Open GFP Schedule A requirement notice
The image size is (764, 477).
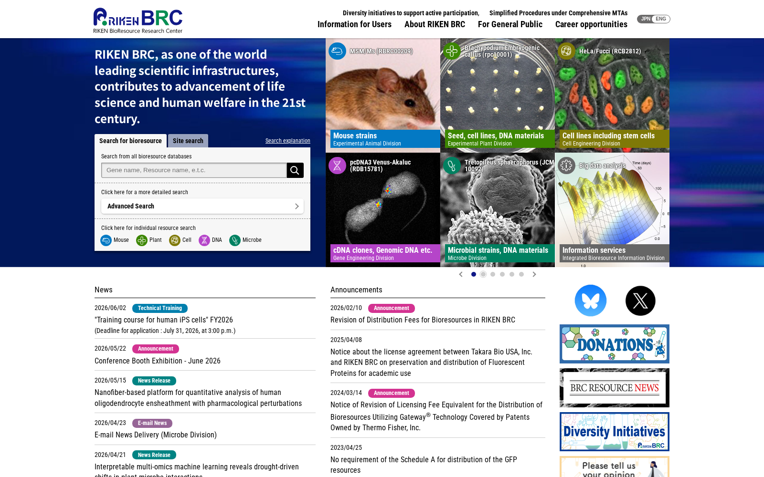(x=424, y=465)
